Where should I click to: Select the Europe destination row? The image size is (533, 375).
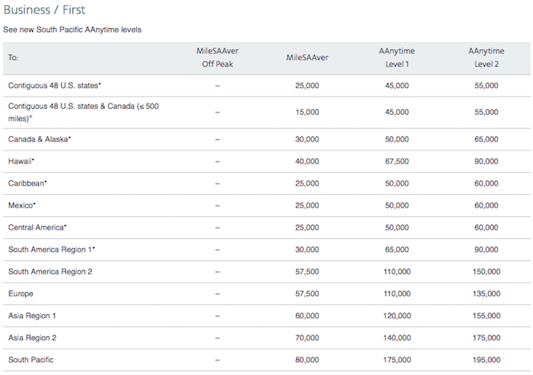[266, 294]
